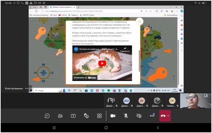This screenshot has width=212, height=133.
Task: Open the reactions emoji icon
Action: point(86,116)
